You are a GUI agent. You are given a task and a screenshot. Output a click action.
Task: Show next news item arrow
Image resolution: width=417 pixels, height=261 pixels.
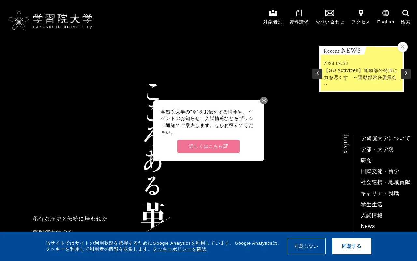[406, 74]
